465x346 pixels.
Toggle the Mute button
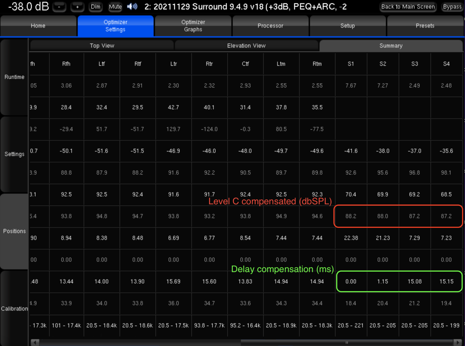[115, 7]
